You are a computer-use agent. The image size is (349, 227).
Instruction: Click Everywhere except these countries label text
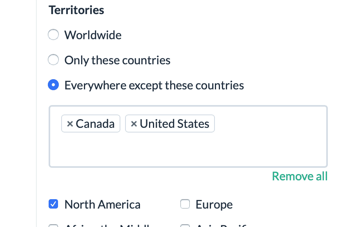[154, 85]
